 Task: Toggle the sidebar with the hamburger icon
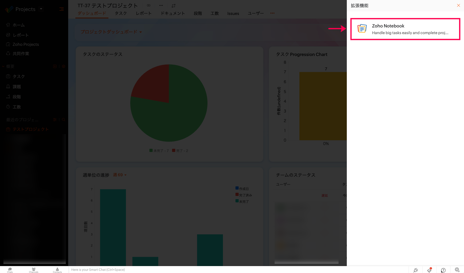pos(62,9)
